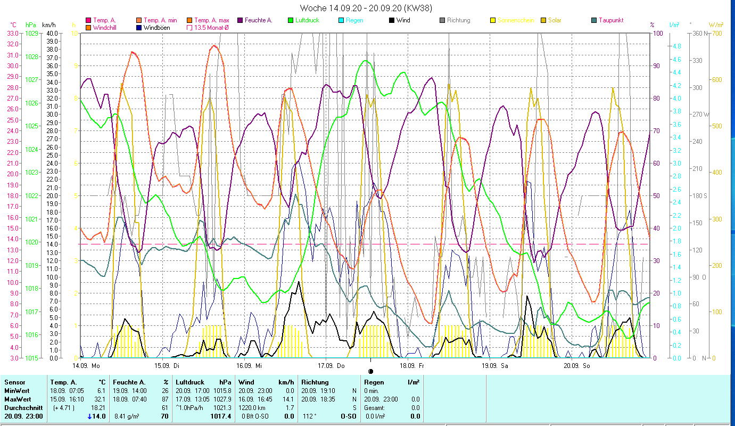Click the maximum pressure value '1027.9'

coord(222,399)
